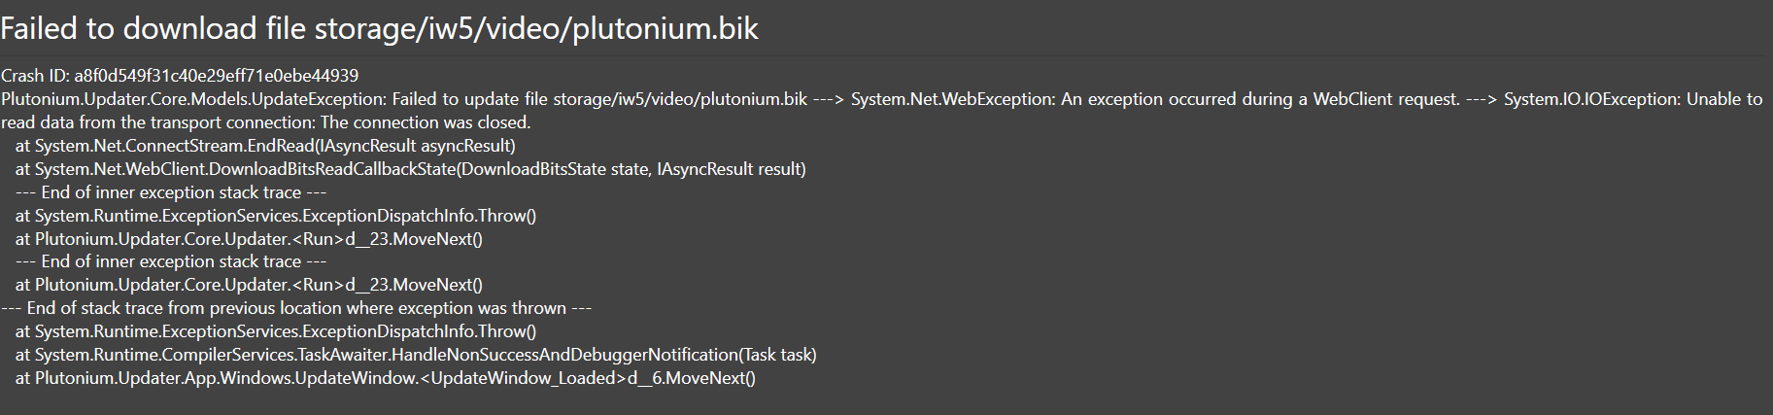Click the UpdateWindow_Loaded MoveNext() line
Screen dimensions: 1773x415
click(386, 378)
